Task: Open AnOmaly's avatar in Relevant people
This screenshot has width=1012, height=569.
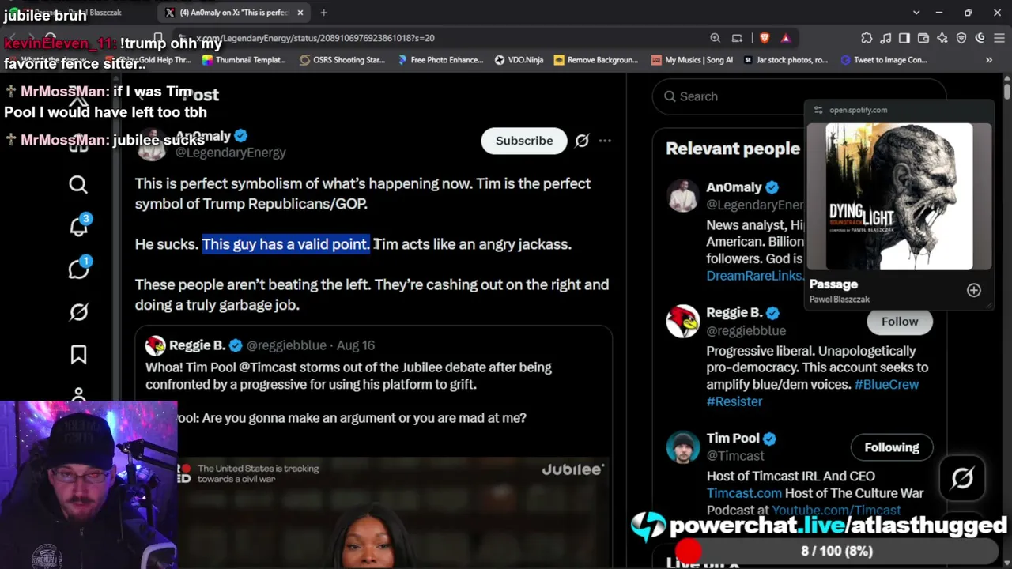Action: coord(683,196)
